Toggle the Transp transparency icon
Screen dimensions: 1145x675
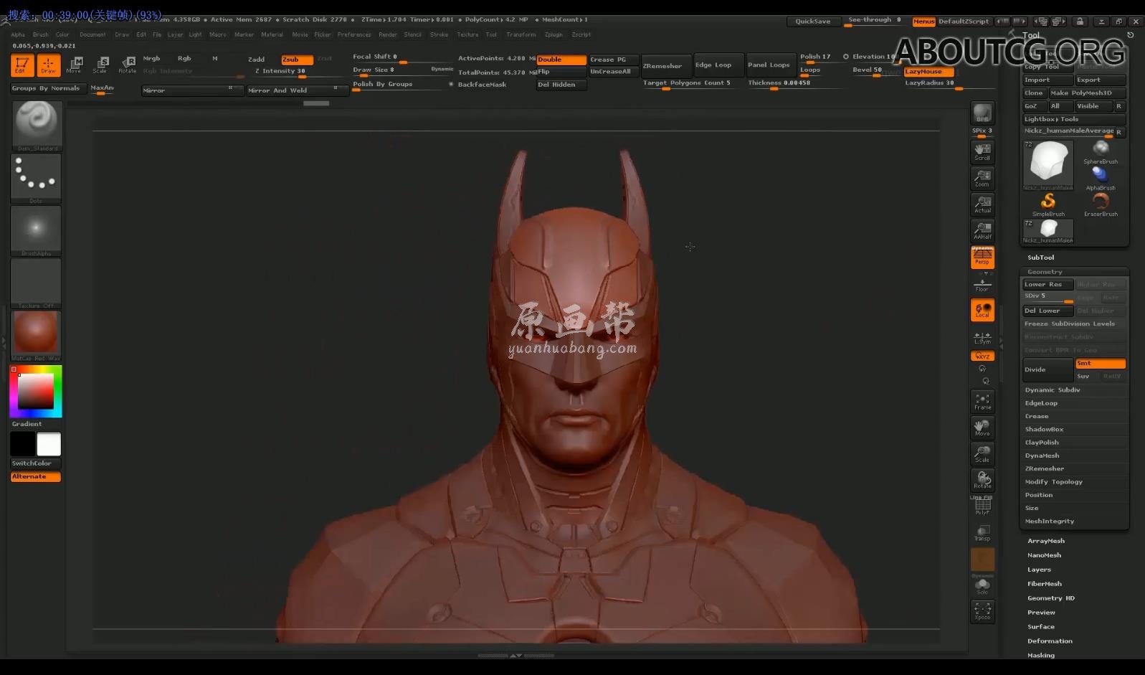point(982,533)
